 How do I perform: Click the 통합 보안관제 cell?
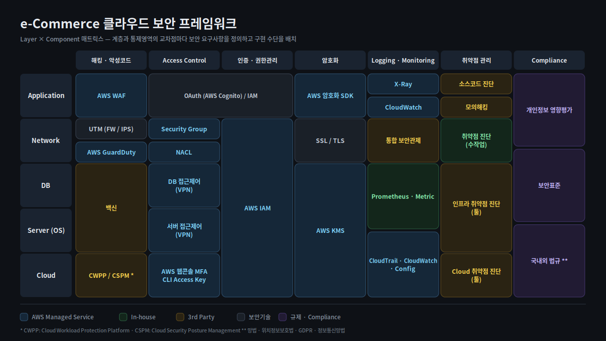tap(403, 140)
